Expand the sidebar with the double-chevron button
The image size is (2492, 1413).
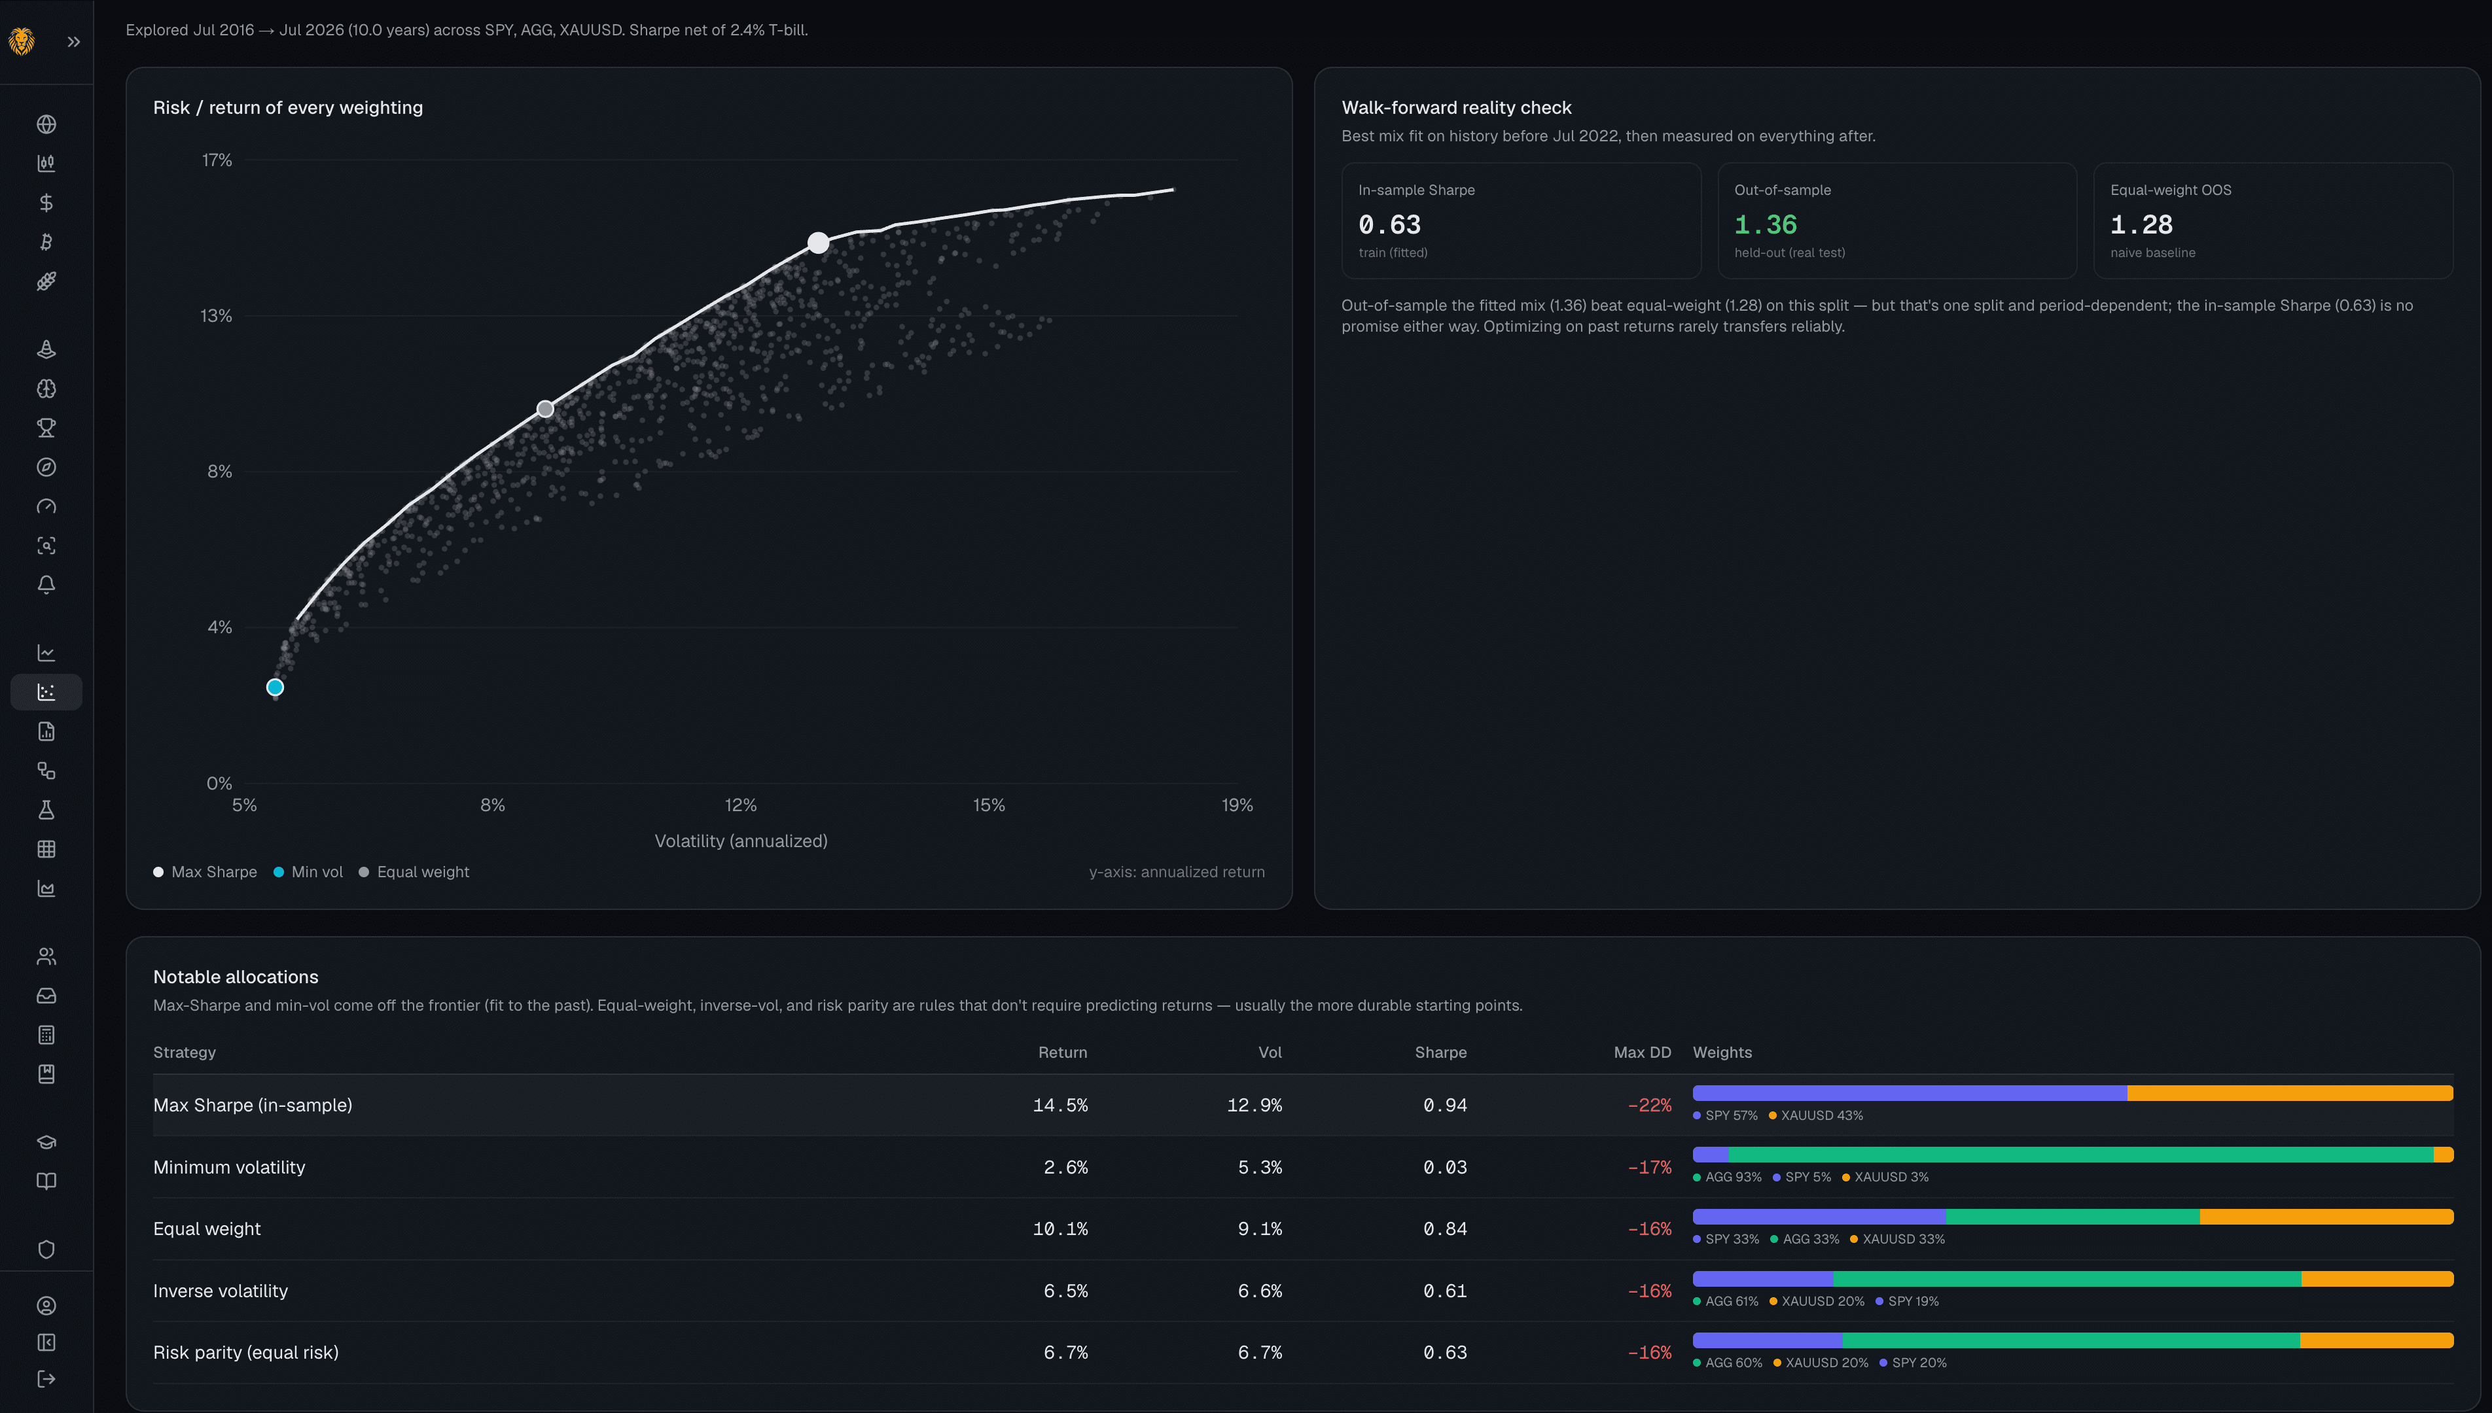click(x=74, y=42)
